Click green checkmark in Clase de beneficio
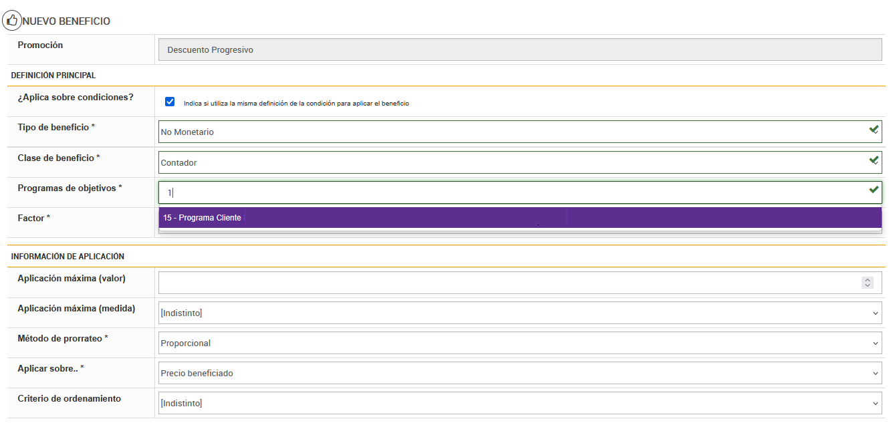Viewport: 889px width, 423px height. click(873, 160)
